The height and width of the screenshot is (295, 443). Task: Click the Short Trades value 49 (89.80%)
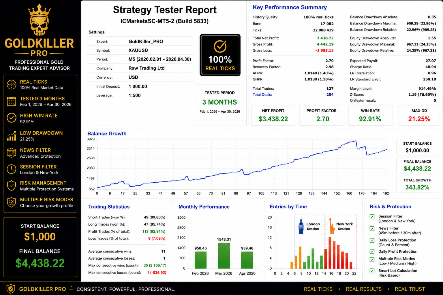point(155,217)
